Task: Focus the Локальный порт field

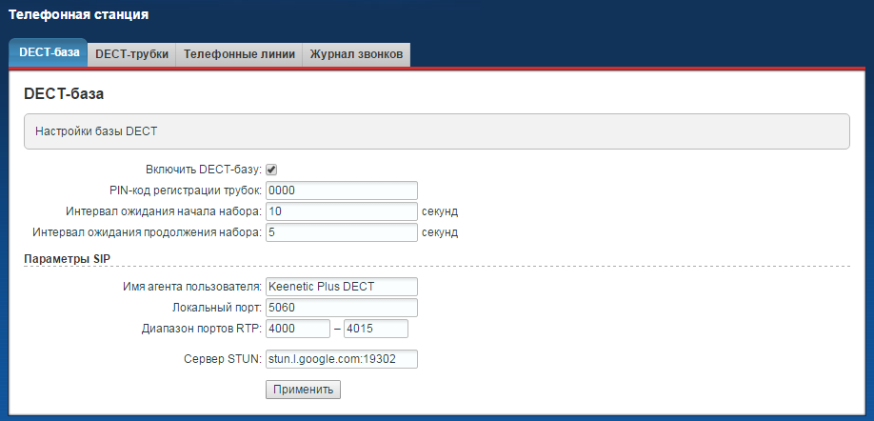Action: point(342,307)
